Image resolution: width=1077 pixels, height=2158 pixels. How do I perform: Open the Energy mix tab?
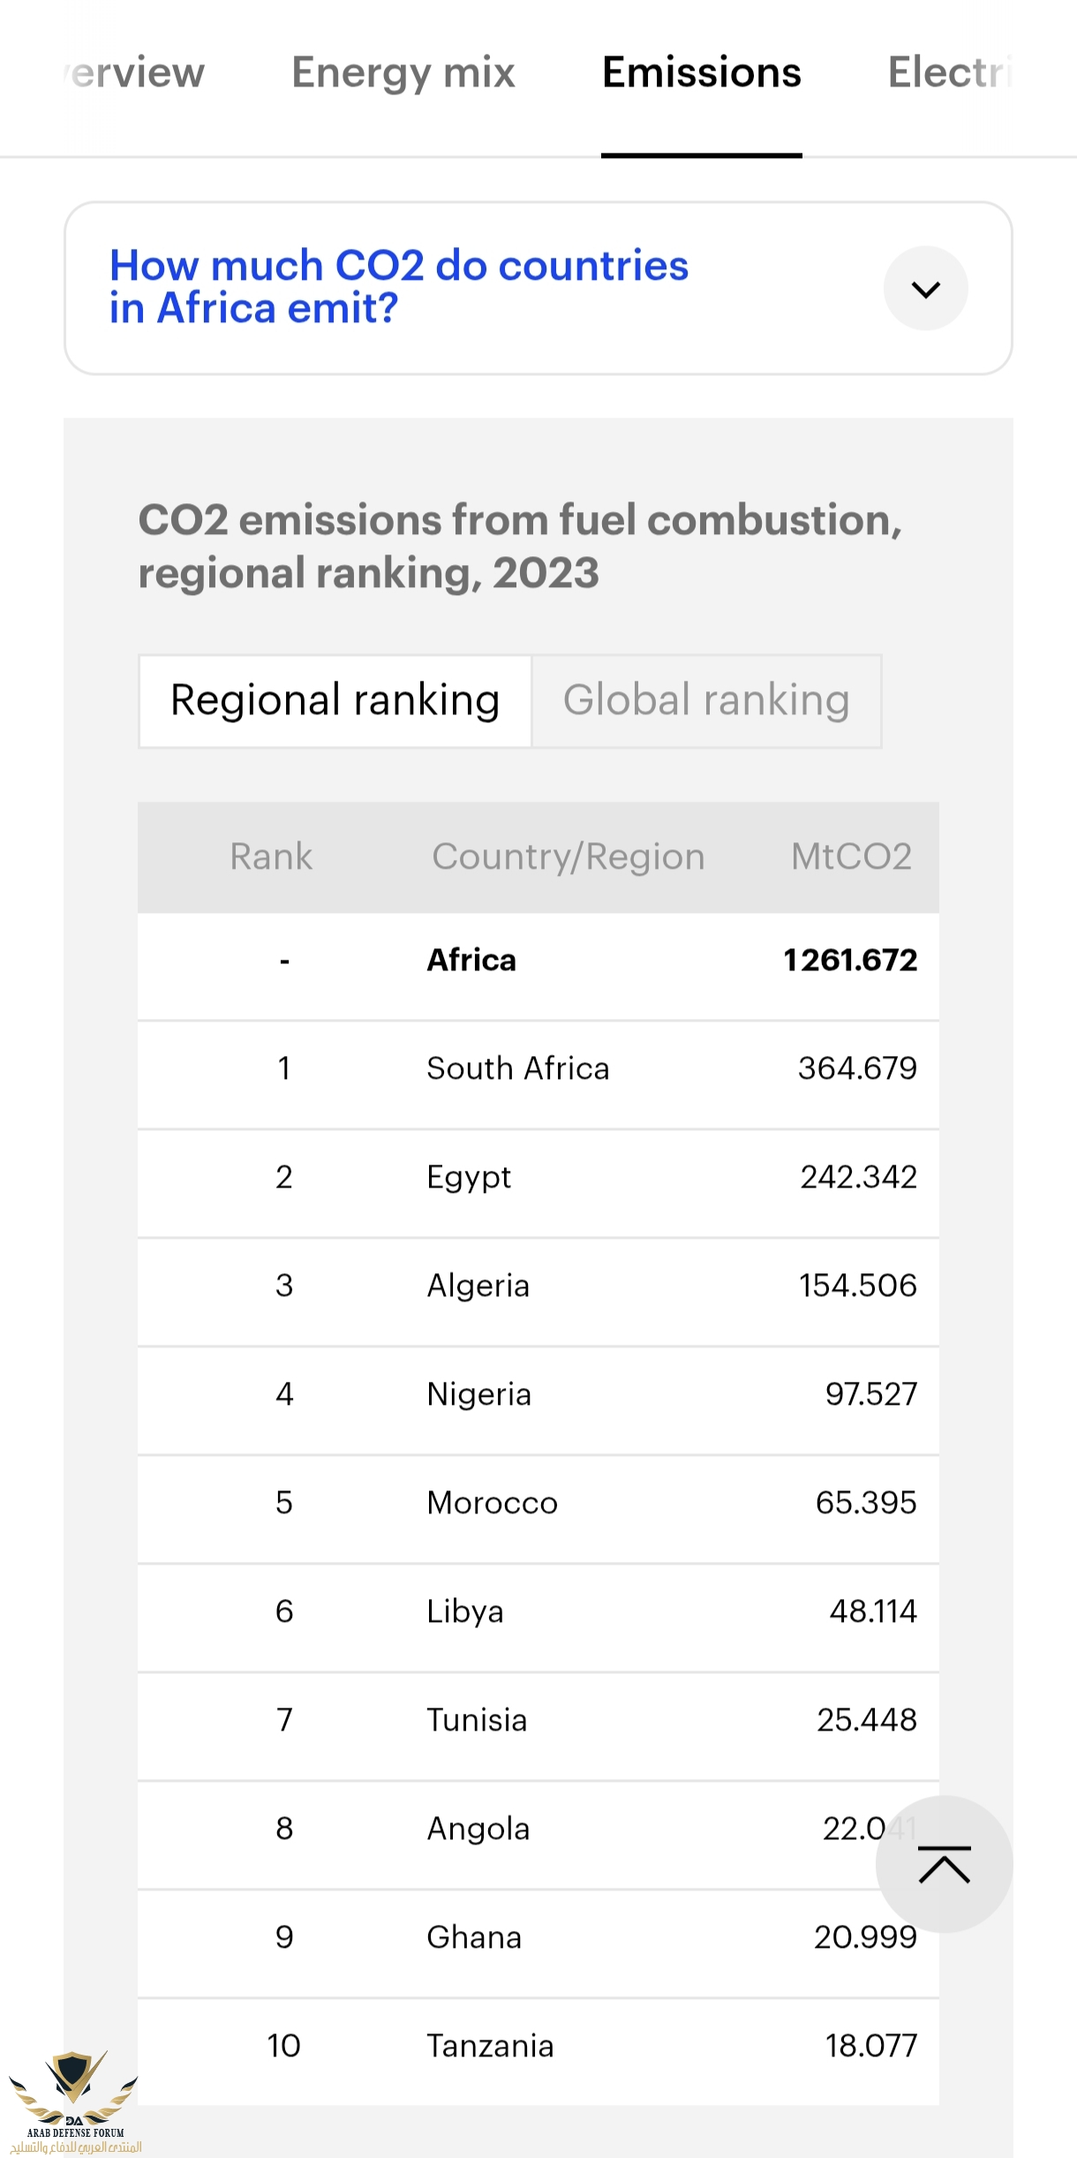(403, 72)
